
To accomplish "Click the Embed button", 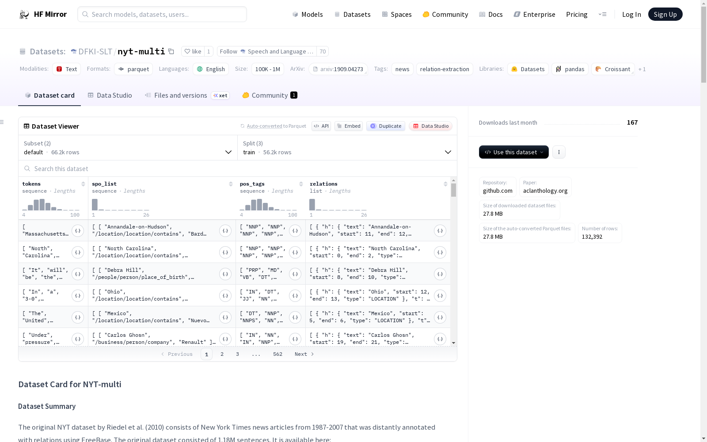I will pyautogui.click(x=349, y=126).
